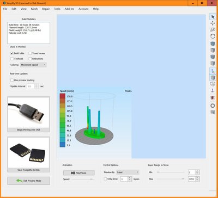
Task: Open the cross section view tool
Action: tap(213, 98)
